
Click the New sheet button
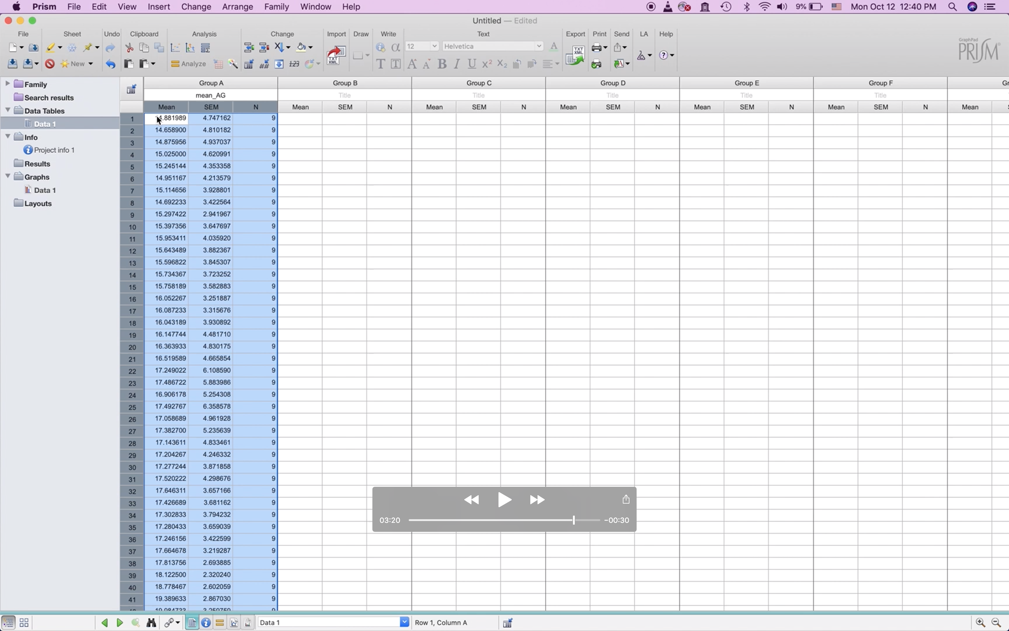pyautogui.click(x=77, y=64)
